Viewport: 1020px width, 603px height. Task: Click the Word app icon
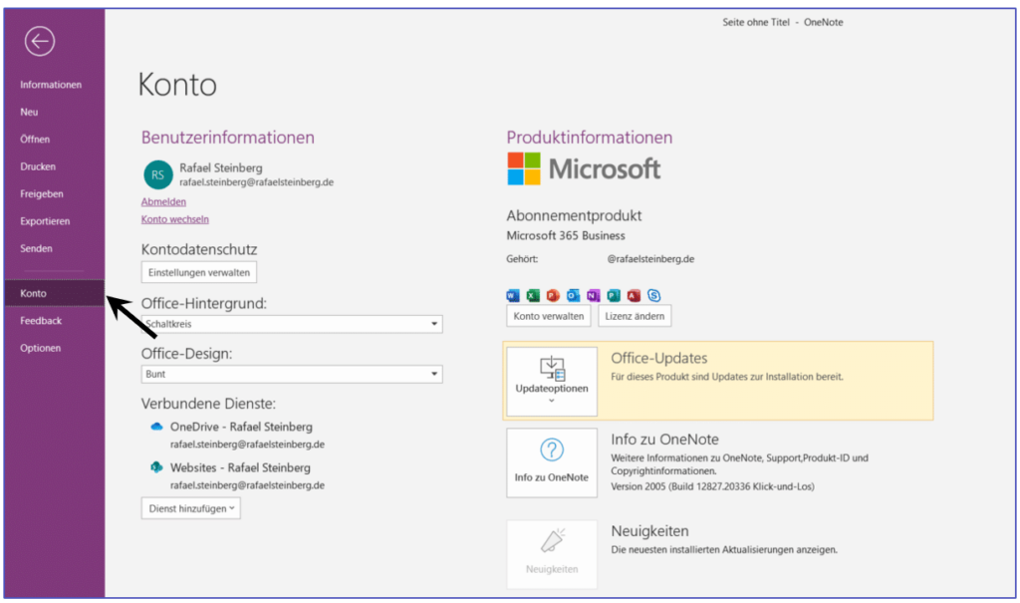513,296
